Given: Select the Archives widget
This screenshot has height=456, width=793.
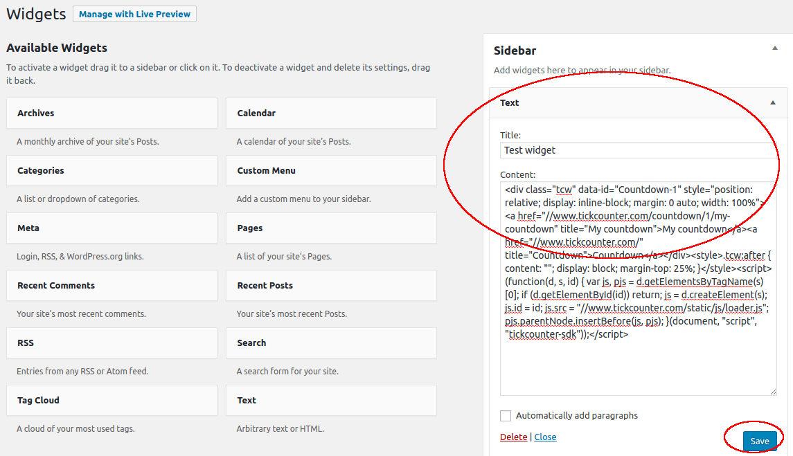Looking at the screenshot, I should (112, 113).
